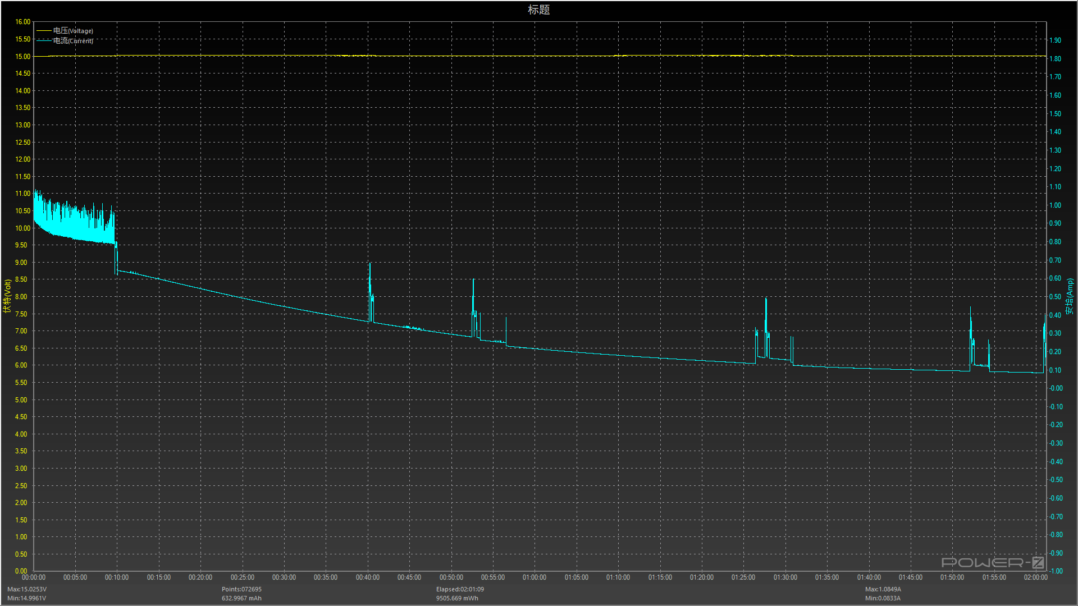Click the 00:10:00 time axis tick label
Image resolution: width=1078 pixels, height=606 pixels.
pyautogui.click(x=117, y=577)
